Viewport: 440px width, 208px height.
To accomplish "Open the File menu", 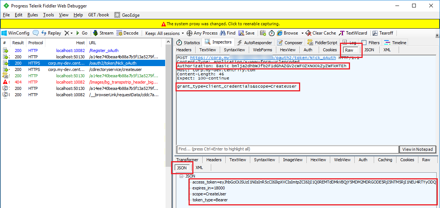I will point(6,15).
